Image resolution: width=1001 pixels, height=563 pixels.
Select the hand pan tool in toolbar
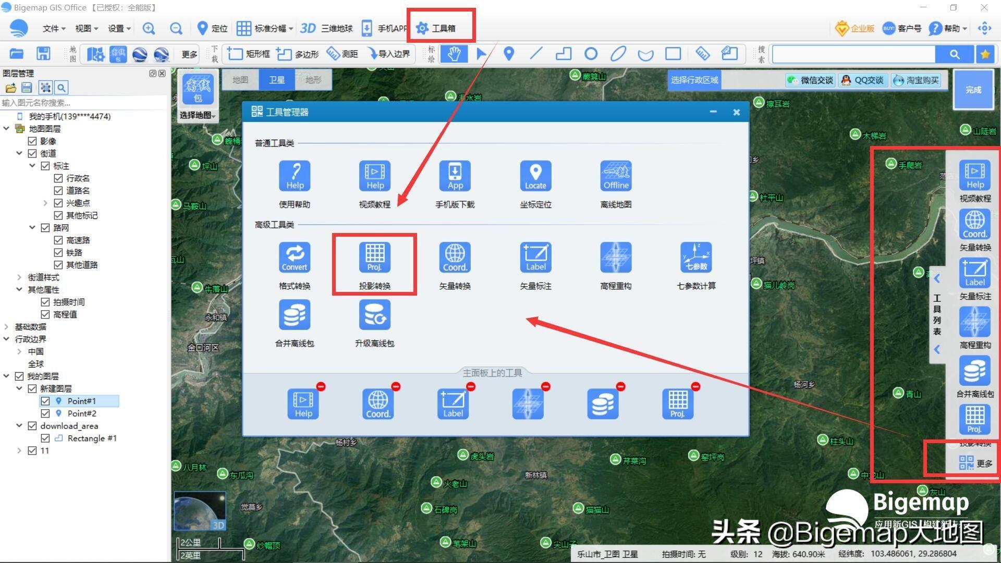tap(454, 54)
